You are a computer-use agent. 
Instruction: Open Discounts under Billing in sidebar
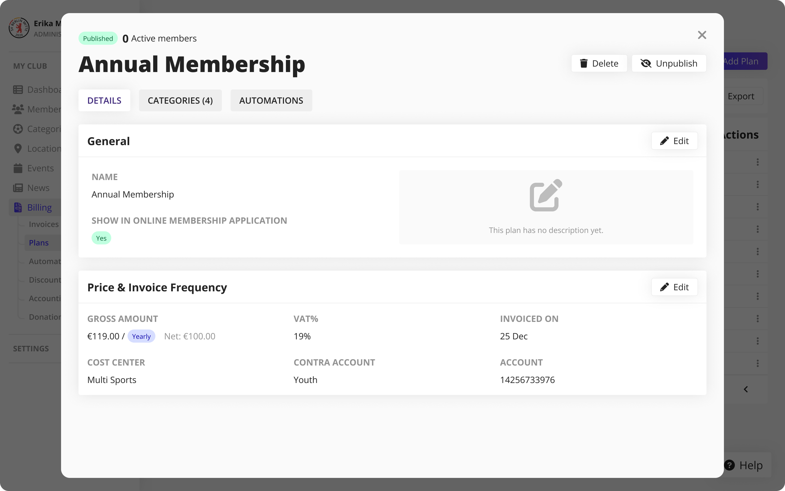point(45,280)
